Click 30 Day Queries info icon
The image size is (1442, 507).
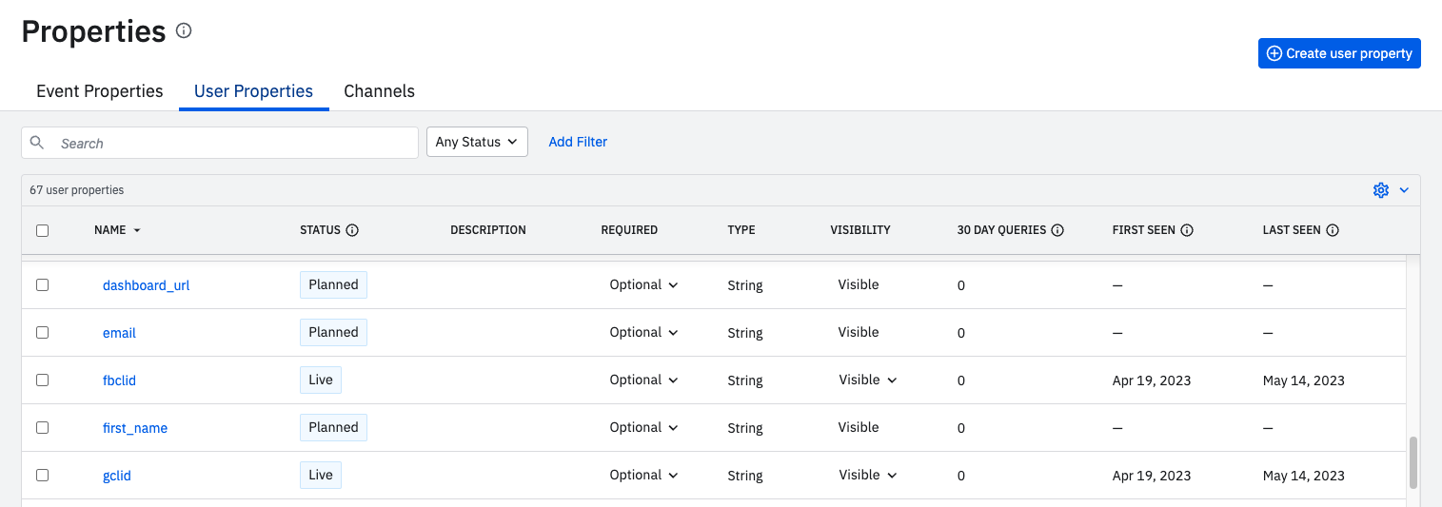[x=1057, y=230]
